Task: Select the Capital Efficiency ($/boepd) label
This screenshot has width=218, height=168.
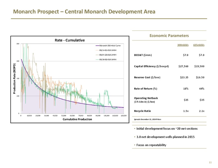Action: pos(151,66)
